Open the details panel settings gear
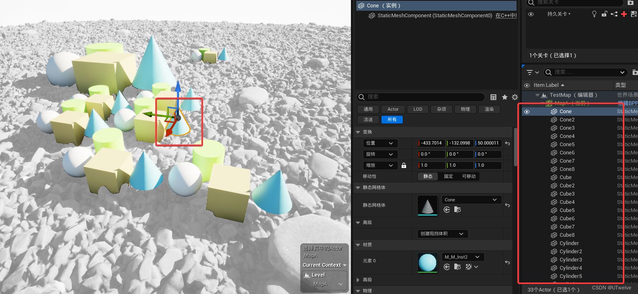This screenshot has height=294, width=638. point(514,97)
